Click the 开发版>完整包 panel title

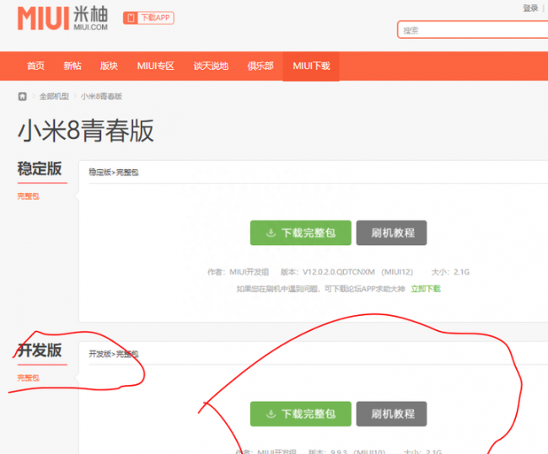coord(114,354)
